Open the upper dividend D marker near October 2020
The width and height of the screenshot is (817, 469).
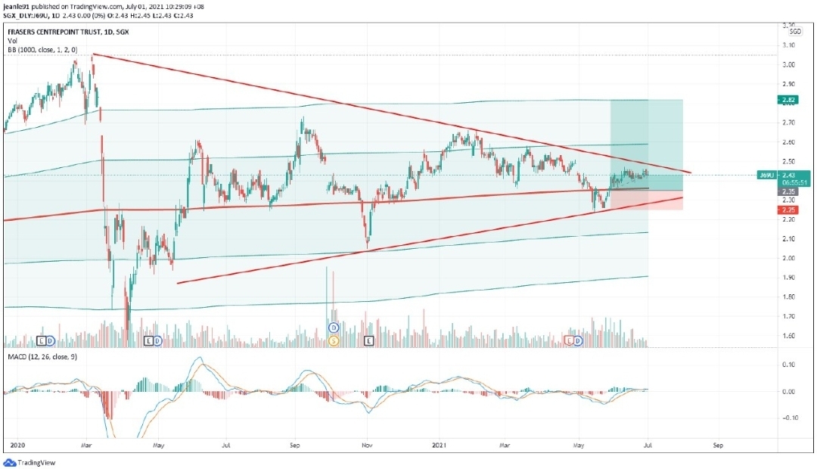point(334,328)
